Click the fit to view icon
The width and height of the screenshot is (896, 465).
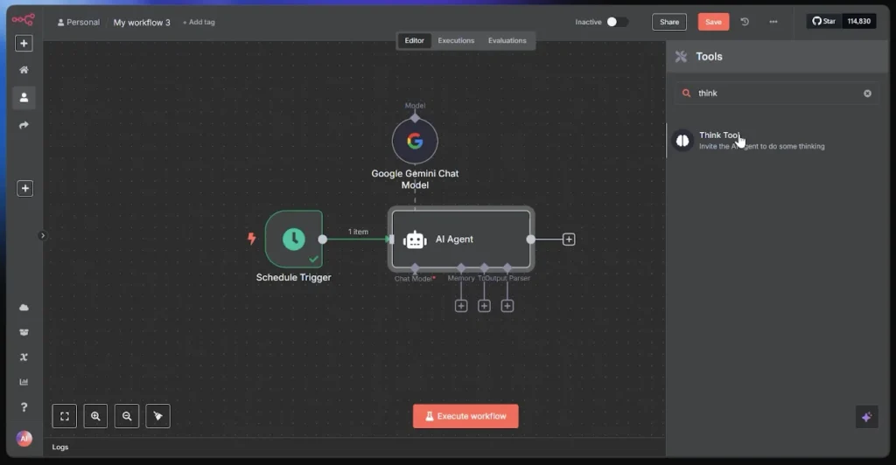point(65,417)
